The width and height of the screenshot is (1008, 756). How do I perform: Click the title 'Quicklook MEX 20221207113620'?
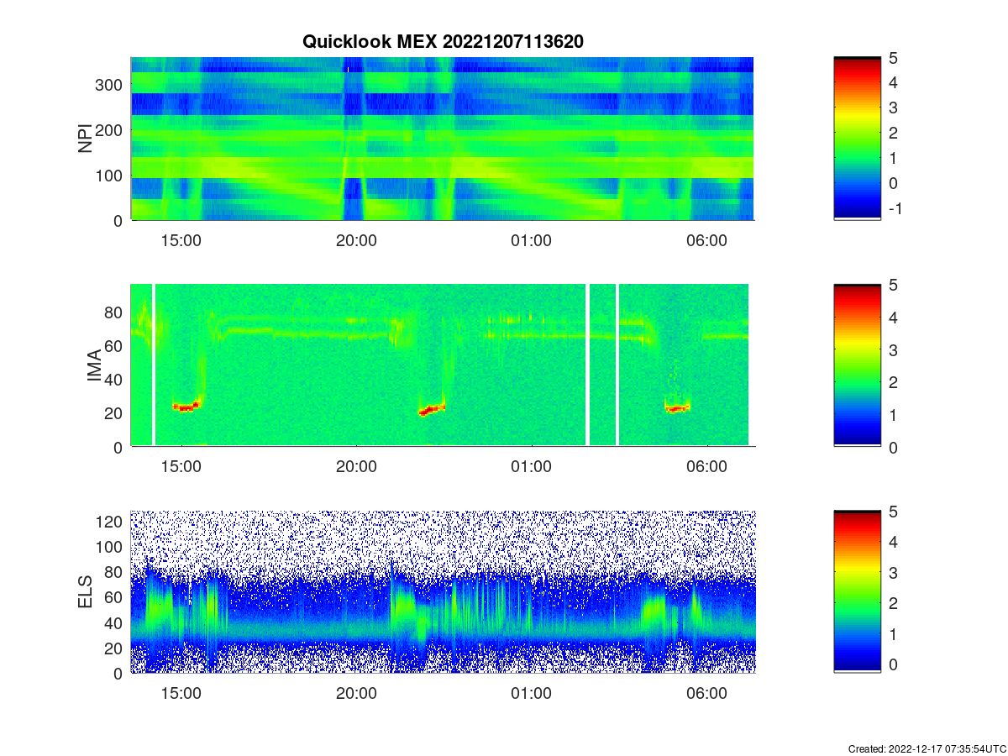442,41
